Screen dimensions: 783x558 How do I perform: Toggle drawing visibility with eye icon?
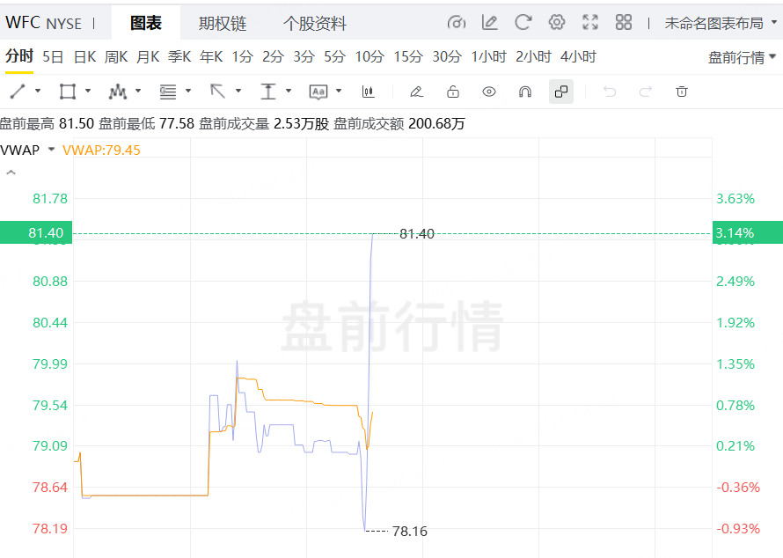pos(489,92)
